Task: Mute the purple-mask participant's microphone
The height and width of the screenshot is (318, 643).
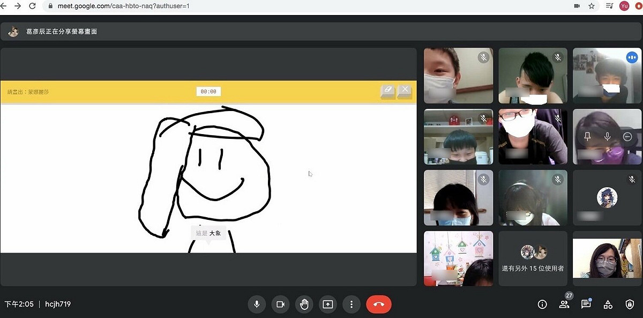Action: tap(608, 137)
